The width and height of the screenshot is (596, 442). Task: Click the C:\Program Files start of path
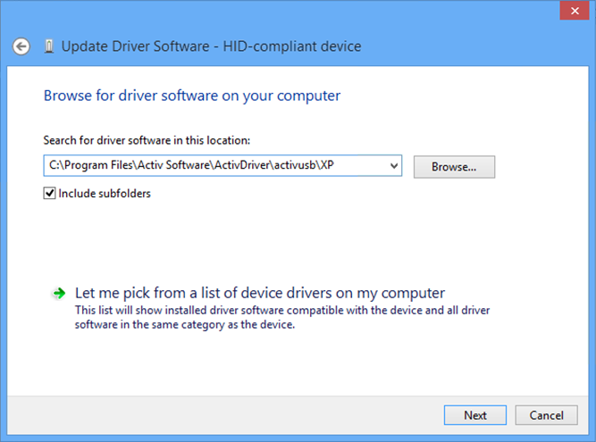tap(80, 166)
